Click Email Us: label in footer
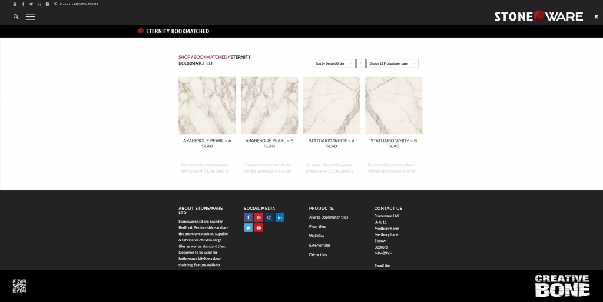This screenshot has height=302, width=603. point(382,266)
